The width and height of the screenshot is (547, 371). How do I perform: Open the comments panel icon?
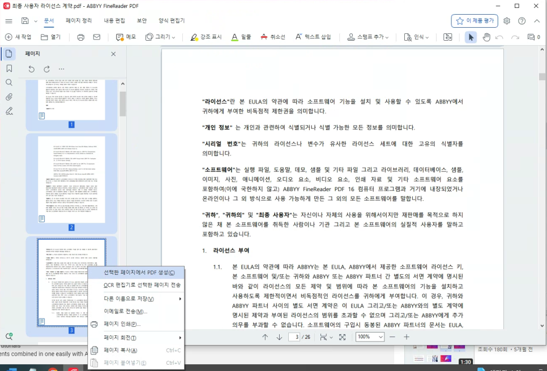[x=533, y=37]
